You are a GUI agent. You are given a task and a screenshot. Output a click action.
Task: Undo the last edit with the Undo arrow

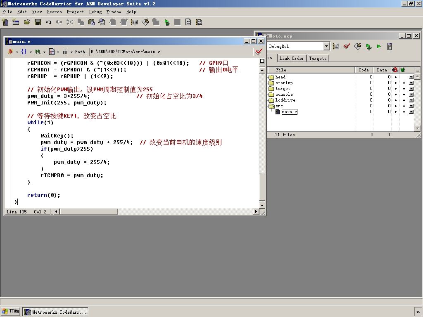point(48,22)
